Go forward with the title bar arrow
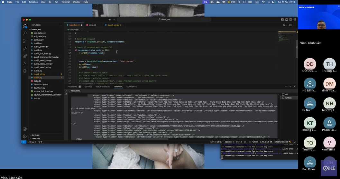This screenshot has height=179, width=340. tap(114, 20)
